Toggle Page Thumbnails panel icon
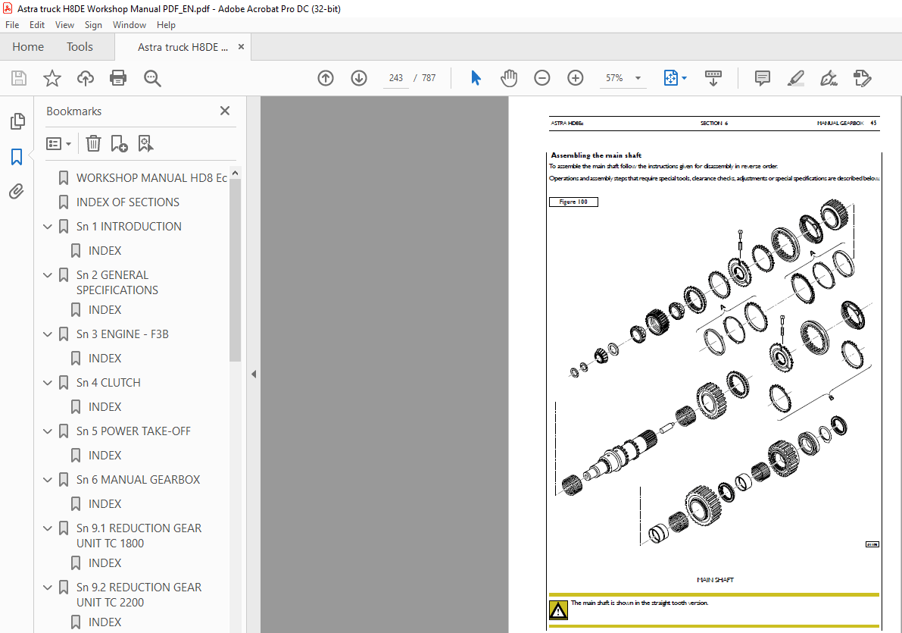The height and width of the screenshot is (633, 902). [17, 121]
